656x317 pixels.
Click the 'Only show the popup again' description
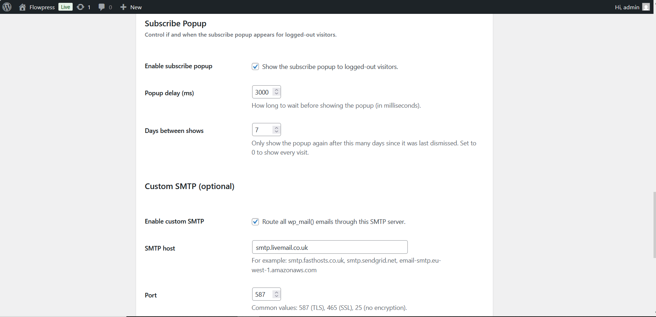364,148
